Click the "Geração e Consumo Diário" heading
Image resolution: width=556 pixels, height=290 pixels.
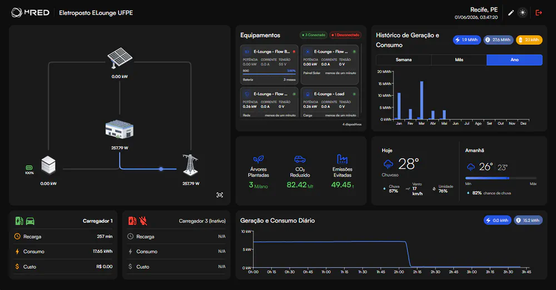277,221
